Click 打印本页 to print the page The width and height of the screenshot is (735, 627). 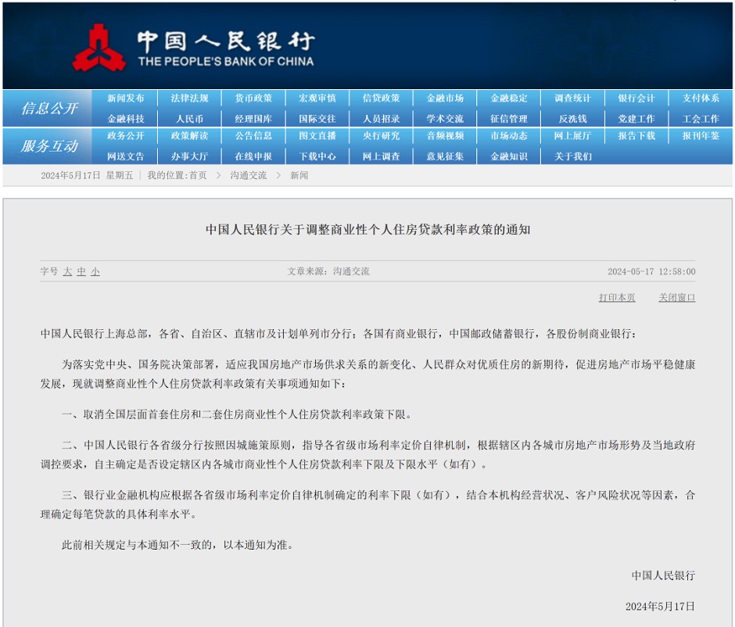click(616, 298)
